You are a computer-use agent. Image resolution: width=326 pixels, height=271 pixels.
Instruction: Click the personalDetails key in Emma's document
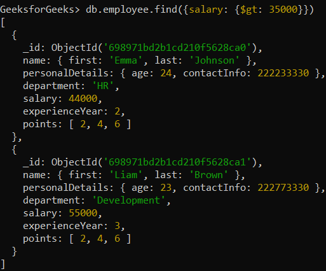(65, 74)
